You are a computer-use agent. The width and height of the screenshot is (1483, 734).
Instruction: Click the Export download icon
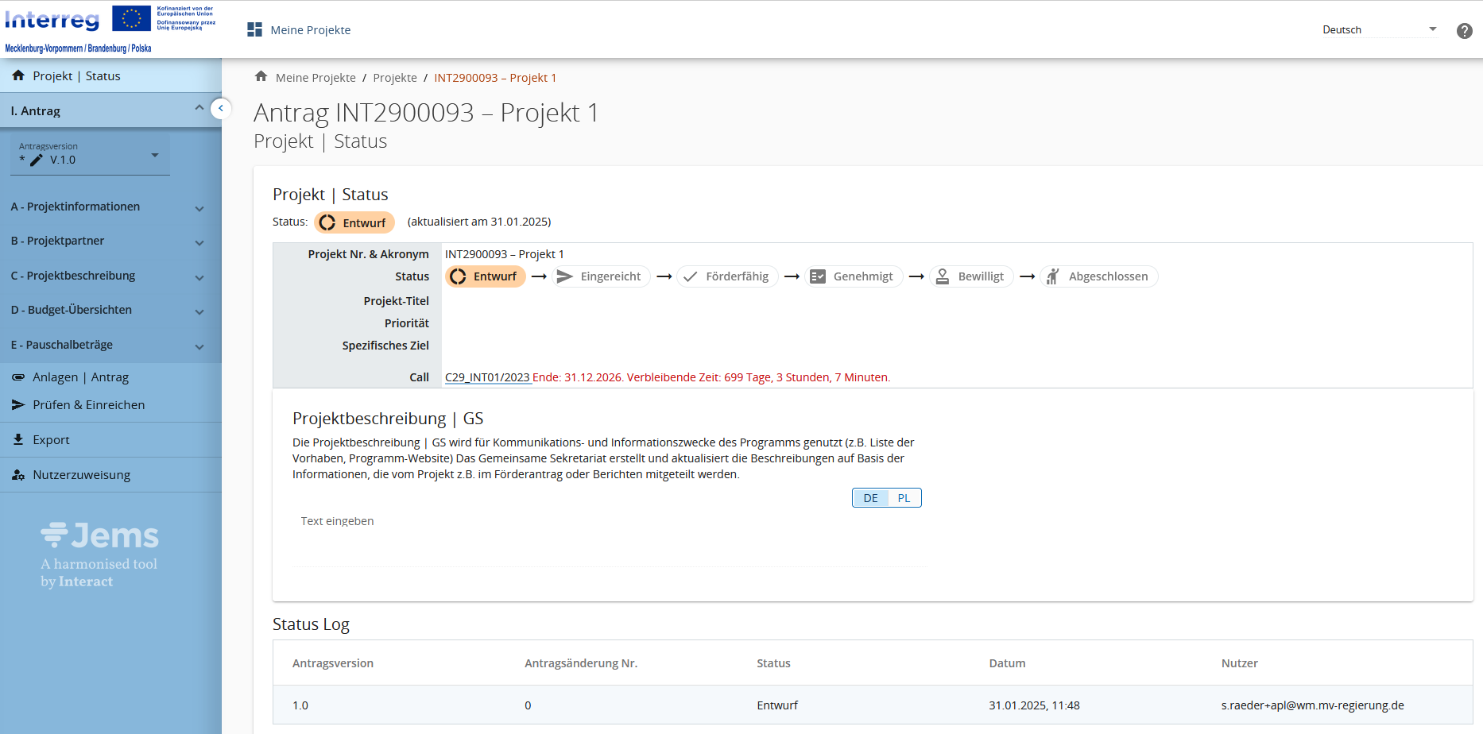coord(18,439)
